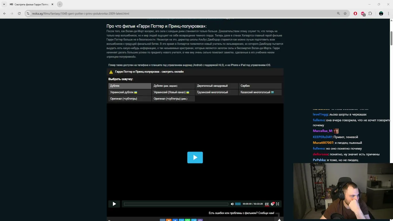Click chat username Murat007007
This screenshot has height=221, width=393.
(x=323, y=143)
